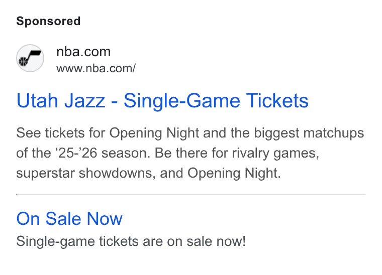The image size is (382, 275).
Task: Click the word 'Sale' in the sitelink
Action: (x=63, y=219)
